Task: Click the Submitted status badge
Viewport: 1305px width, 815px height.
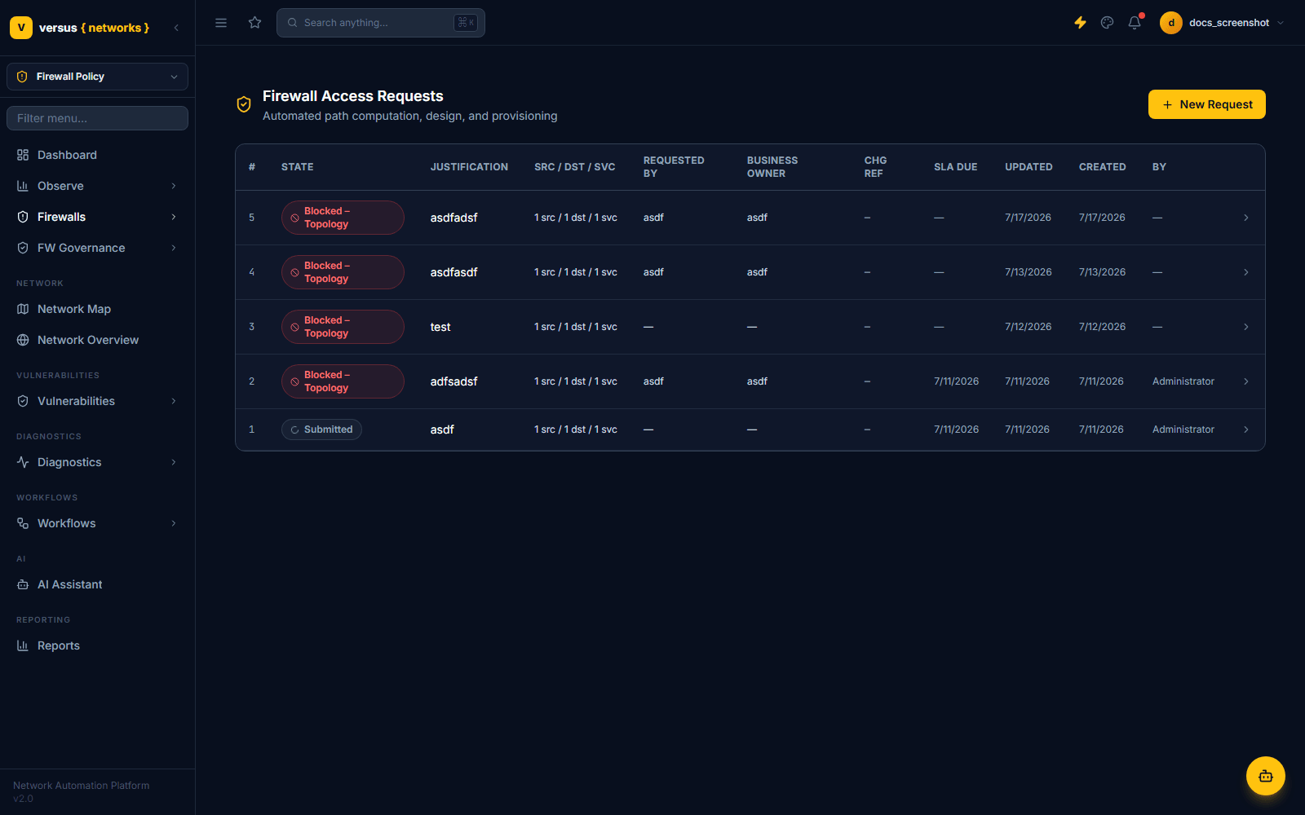Action: (321, 430)
